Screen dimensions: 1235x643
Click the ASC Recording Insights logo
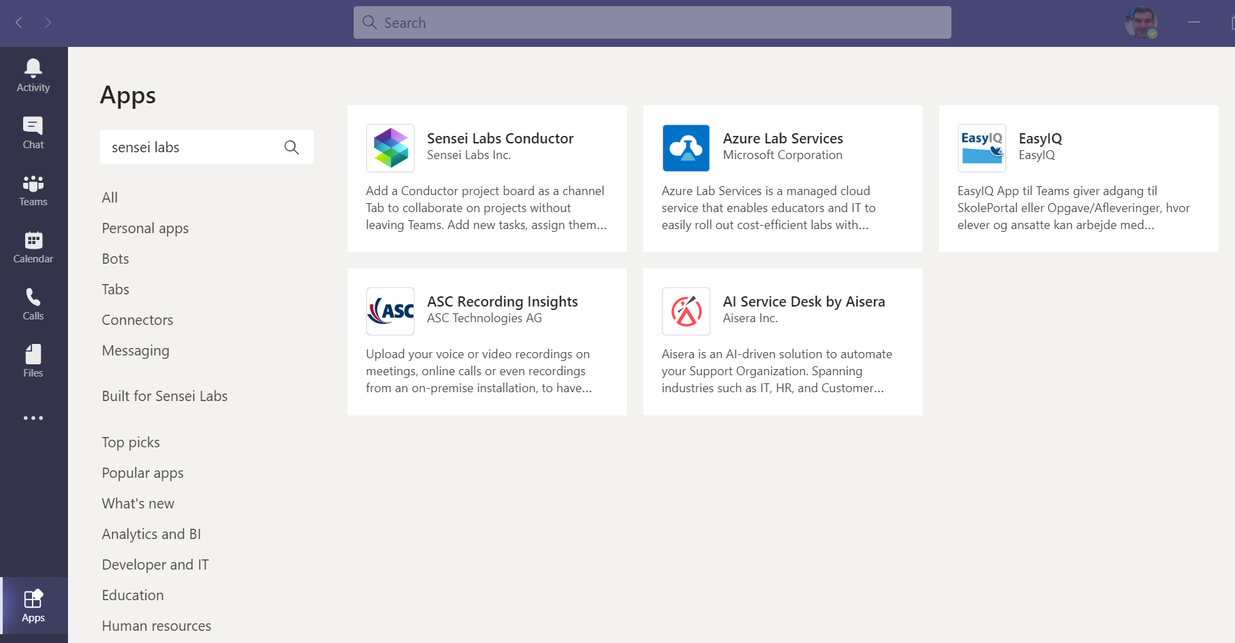390,311
